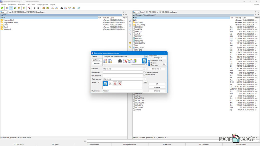Select binoculars icon in dialog button strip
Image resolution: width=260 pixels, height=146 pixels.
click(x=120, y=61)
